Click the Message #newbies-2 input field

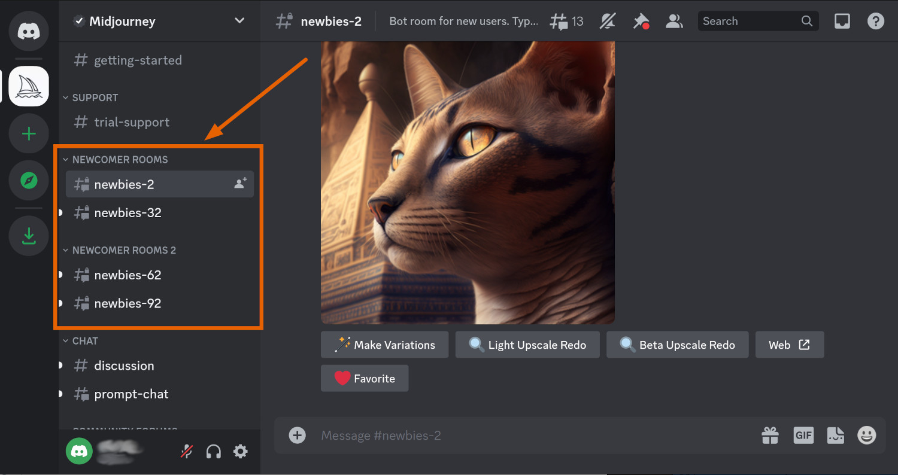tap(527, 436)
